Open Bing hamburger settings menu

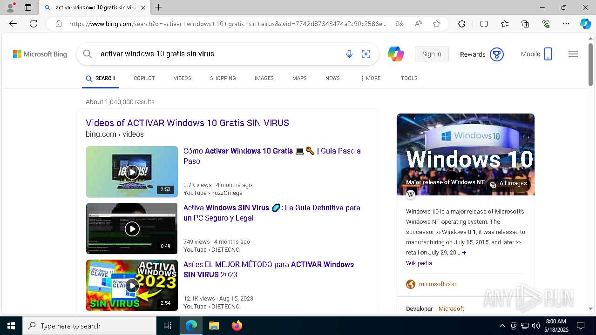coord(573,54)
